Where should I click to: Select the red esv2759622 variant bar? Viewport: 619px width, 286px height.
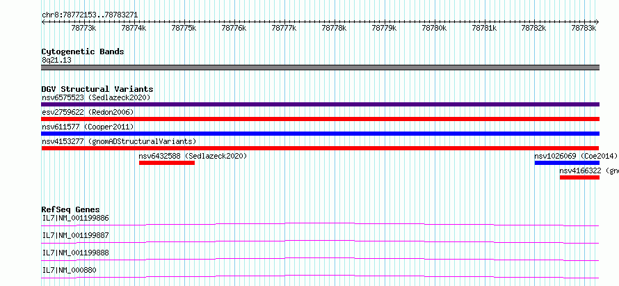pos(320,119)
